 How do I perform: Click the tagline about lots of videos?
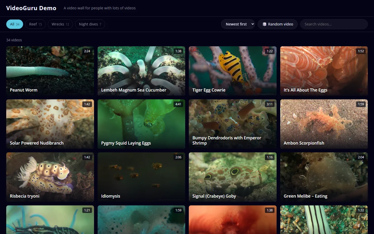100,8
